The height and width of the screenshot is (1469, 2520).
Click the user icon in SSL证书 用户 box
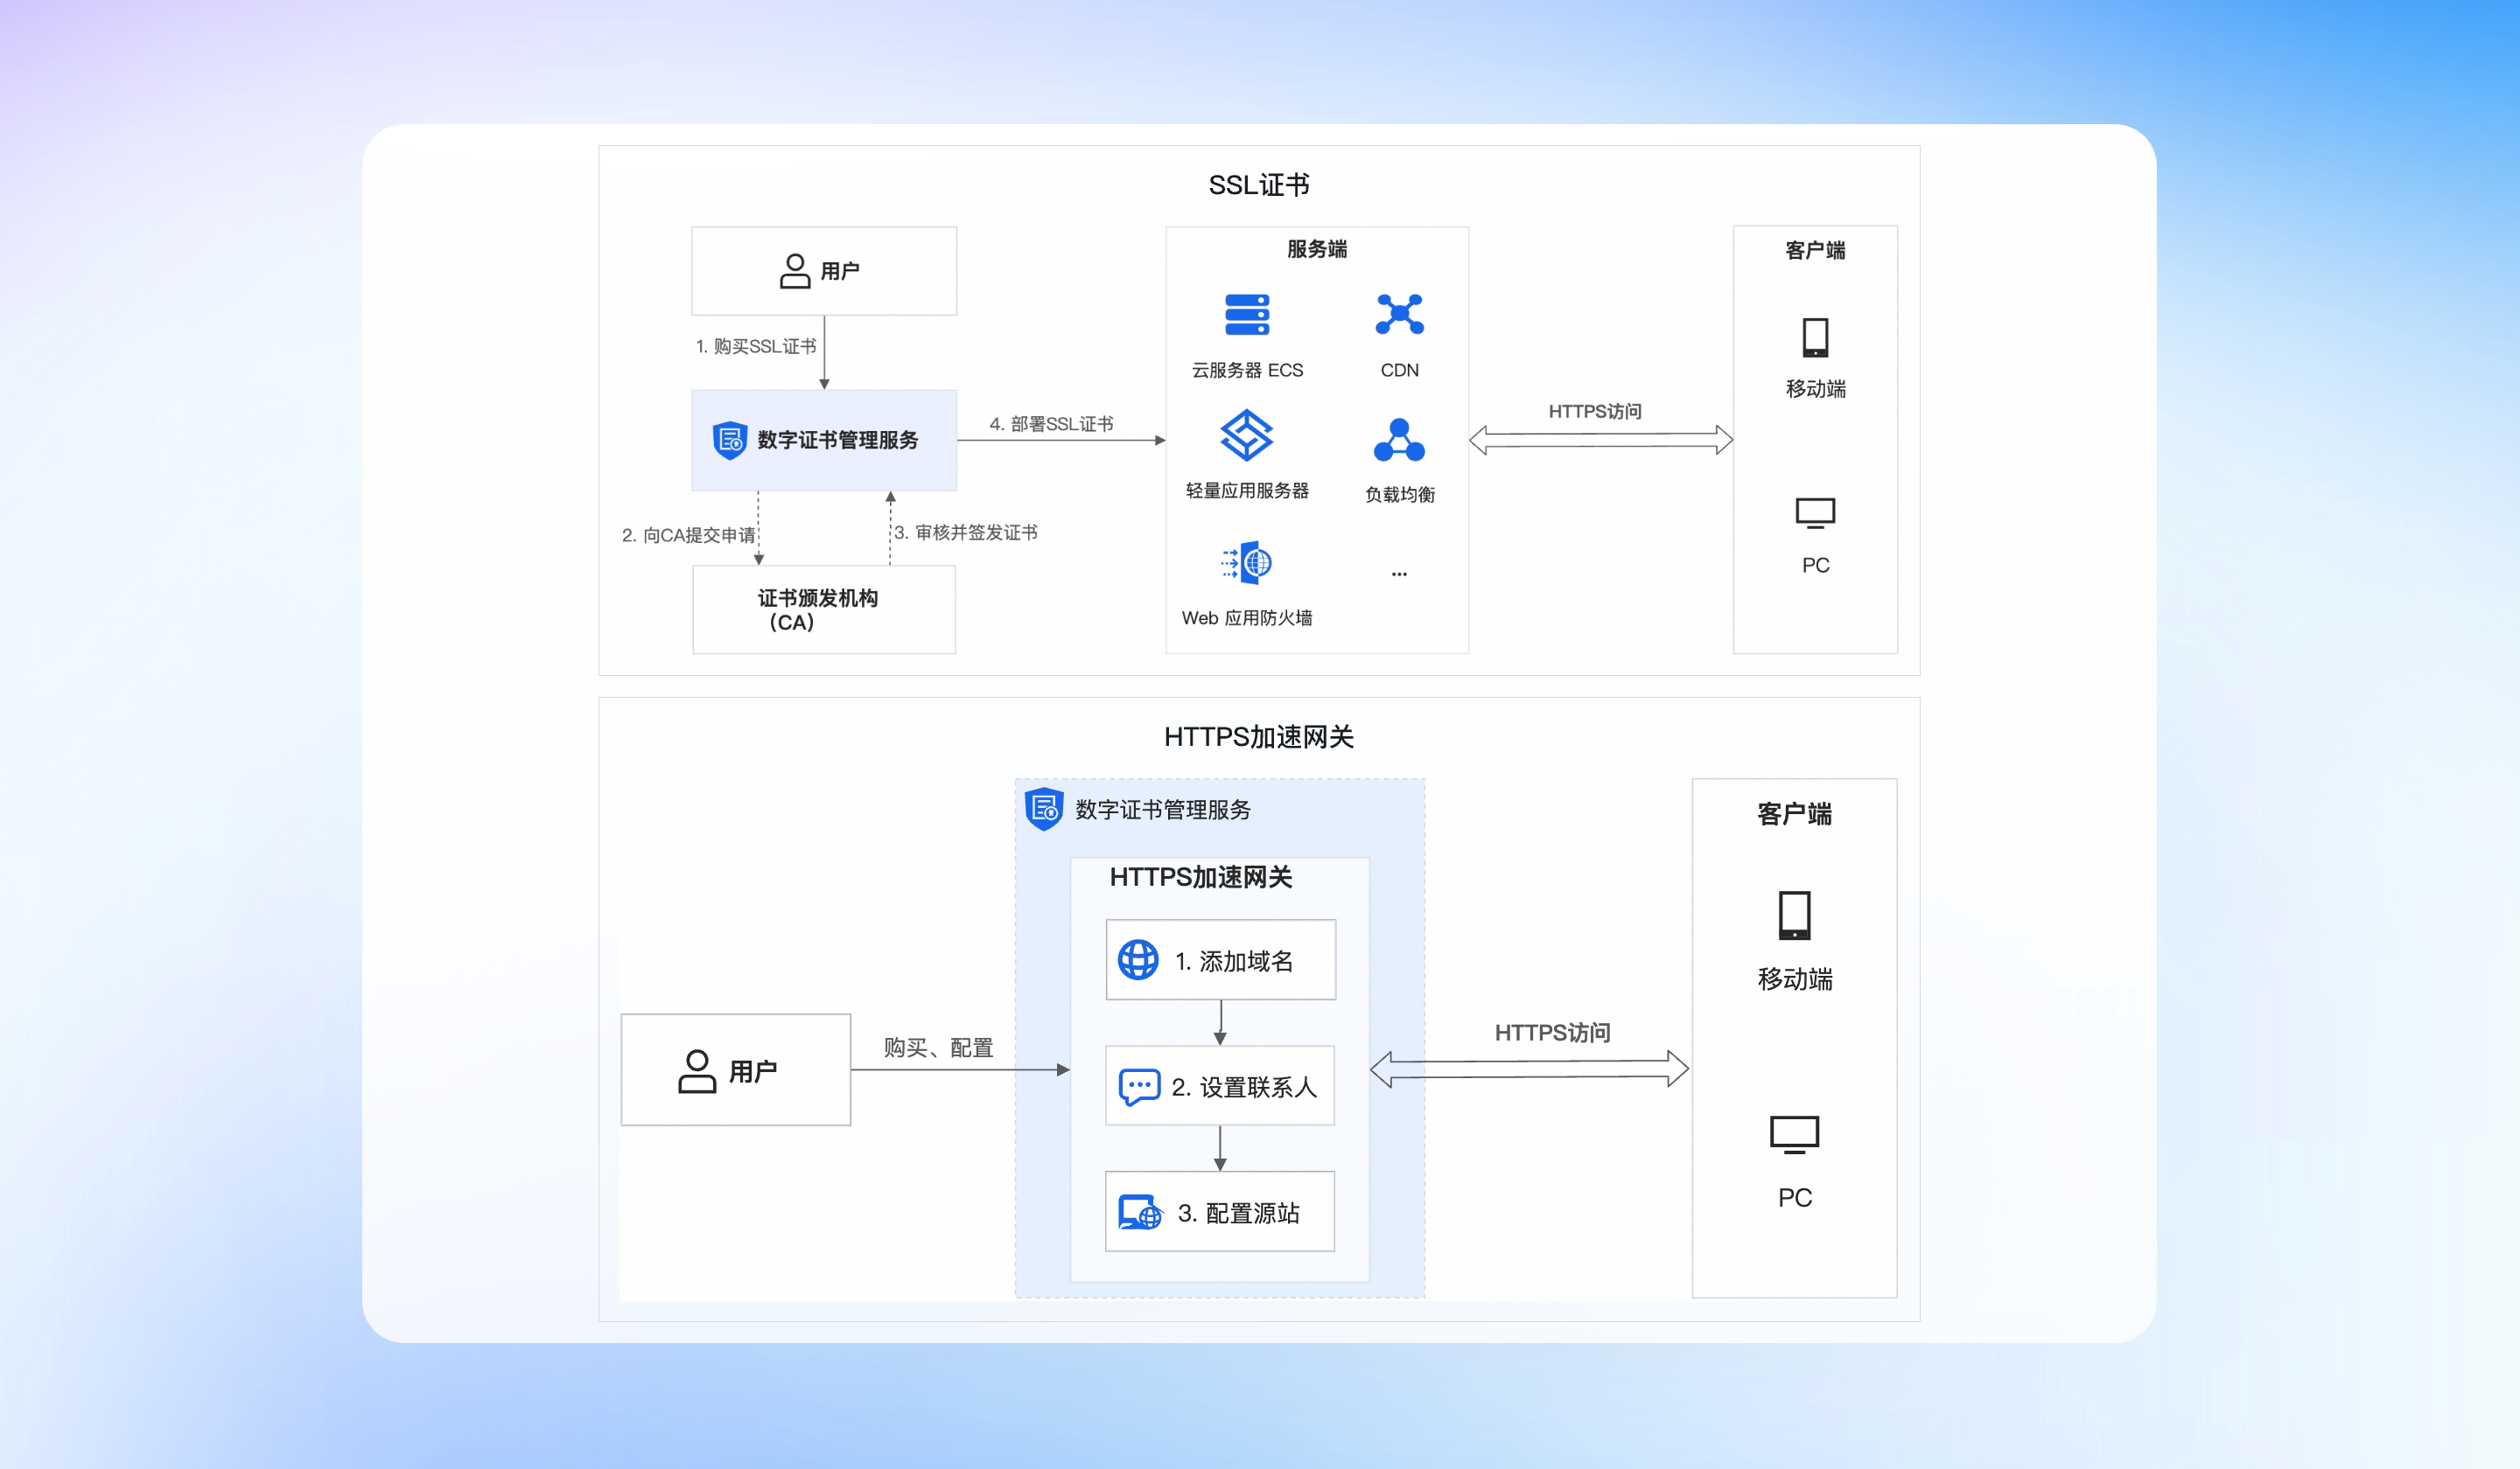[x=795, y=271]
